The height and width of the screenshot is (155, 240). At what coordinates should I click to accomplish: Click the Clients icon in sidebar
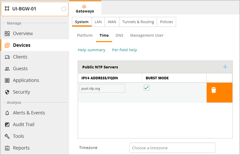[x=7, y=57]
